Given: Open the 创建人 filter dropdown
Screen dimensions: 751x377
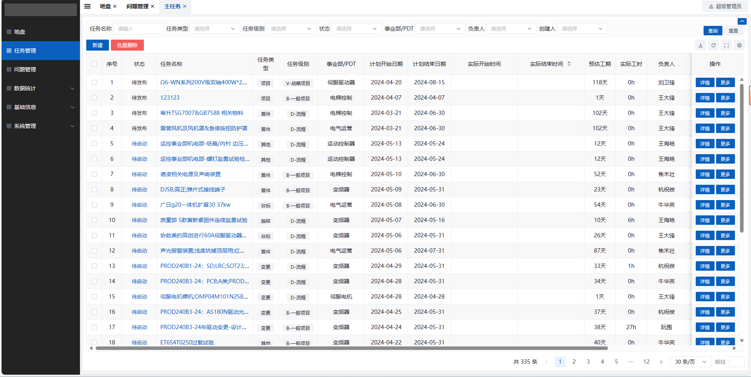Looking at the screenshot, I should click(582, 29).
